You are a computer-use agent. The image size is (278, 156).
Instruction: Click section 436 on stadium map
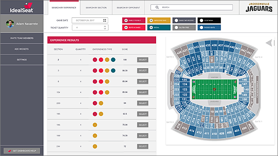click(x=214, y=45)
